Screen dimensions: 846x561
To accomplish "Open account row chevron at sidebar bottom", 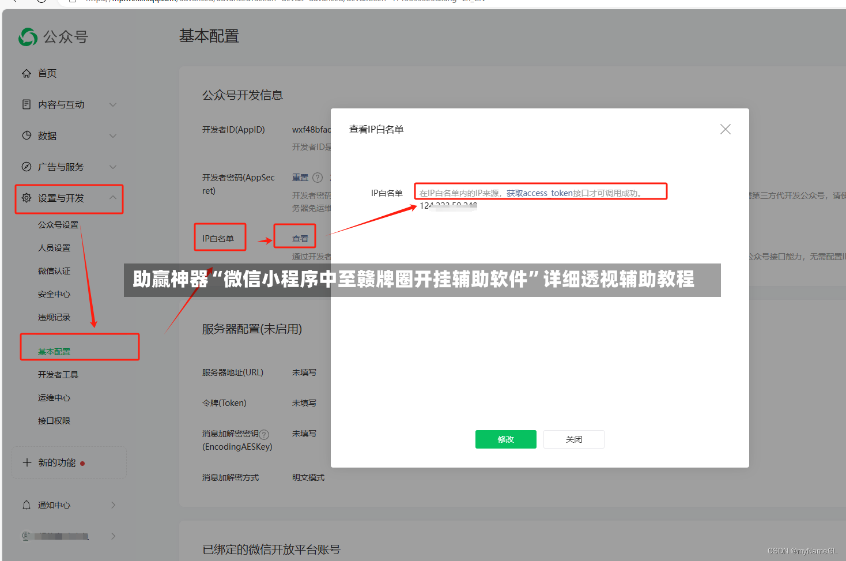I will coord(114,536).
